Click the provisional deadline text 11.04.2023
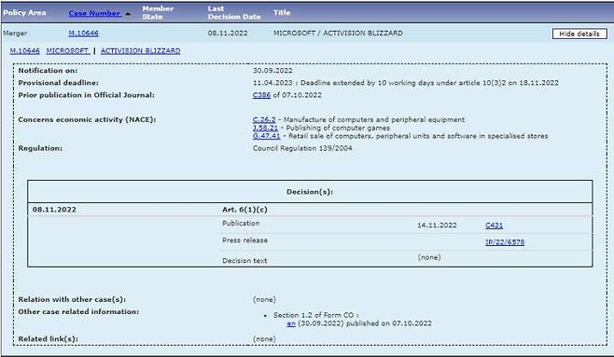This screenshot has height=357, width=614. tap(272, 83)
